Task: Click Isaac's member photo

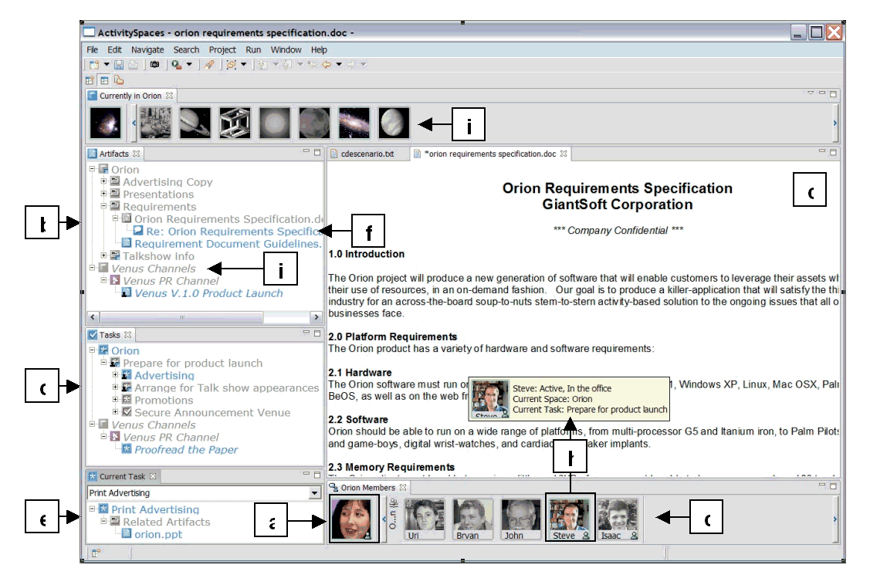Action: [x=617, y=515]
